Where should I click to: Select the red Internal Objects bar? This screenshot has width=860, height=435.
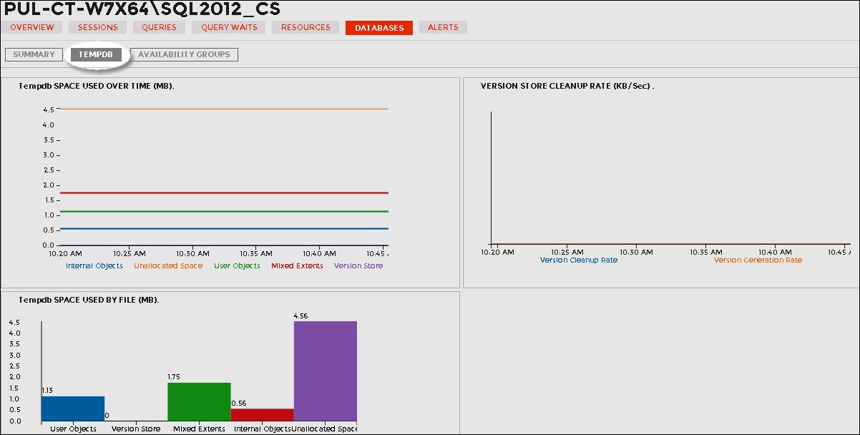[262, 415]
